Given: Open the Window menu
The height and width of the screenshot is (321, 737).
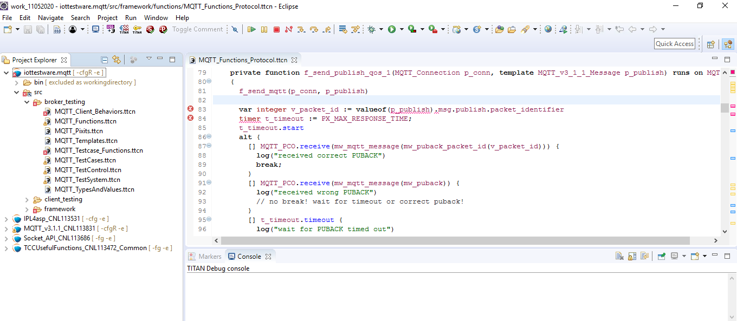Looking at the screenshot, I should tap(156, 17).
